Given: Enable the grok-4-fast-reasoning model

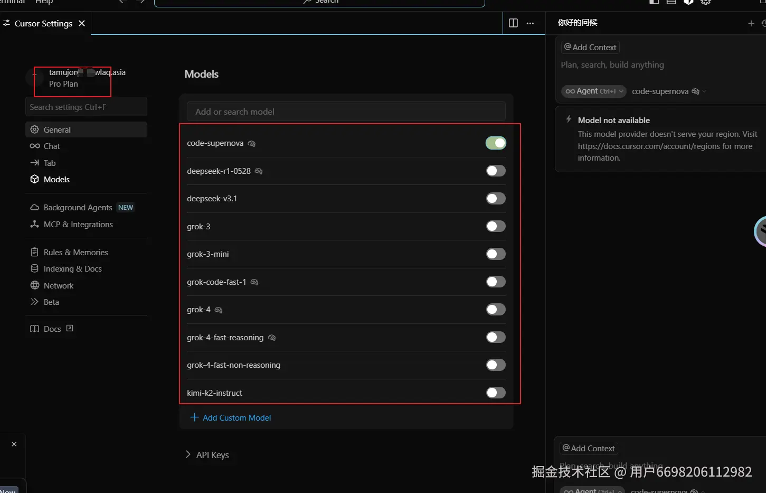Looking at the screenshot, I should click(496, 337).
